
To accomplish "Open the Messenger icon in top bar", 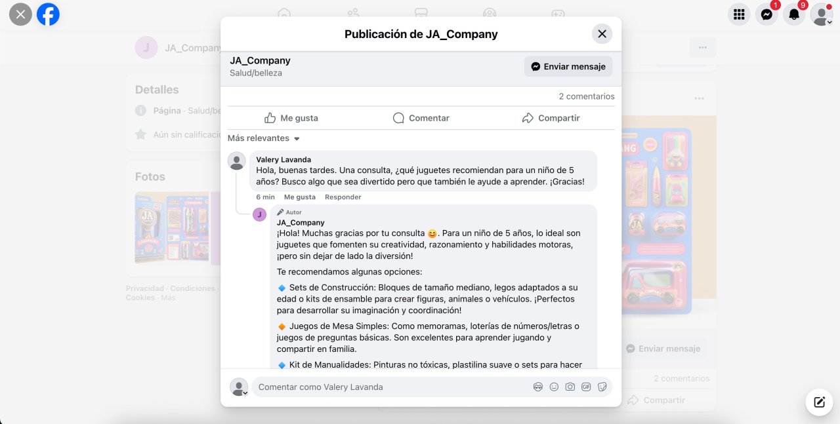I will tap(766, 14).
